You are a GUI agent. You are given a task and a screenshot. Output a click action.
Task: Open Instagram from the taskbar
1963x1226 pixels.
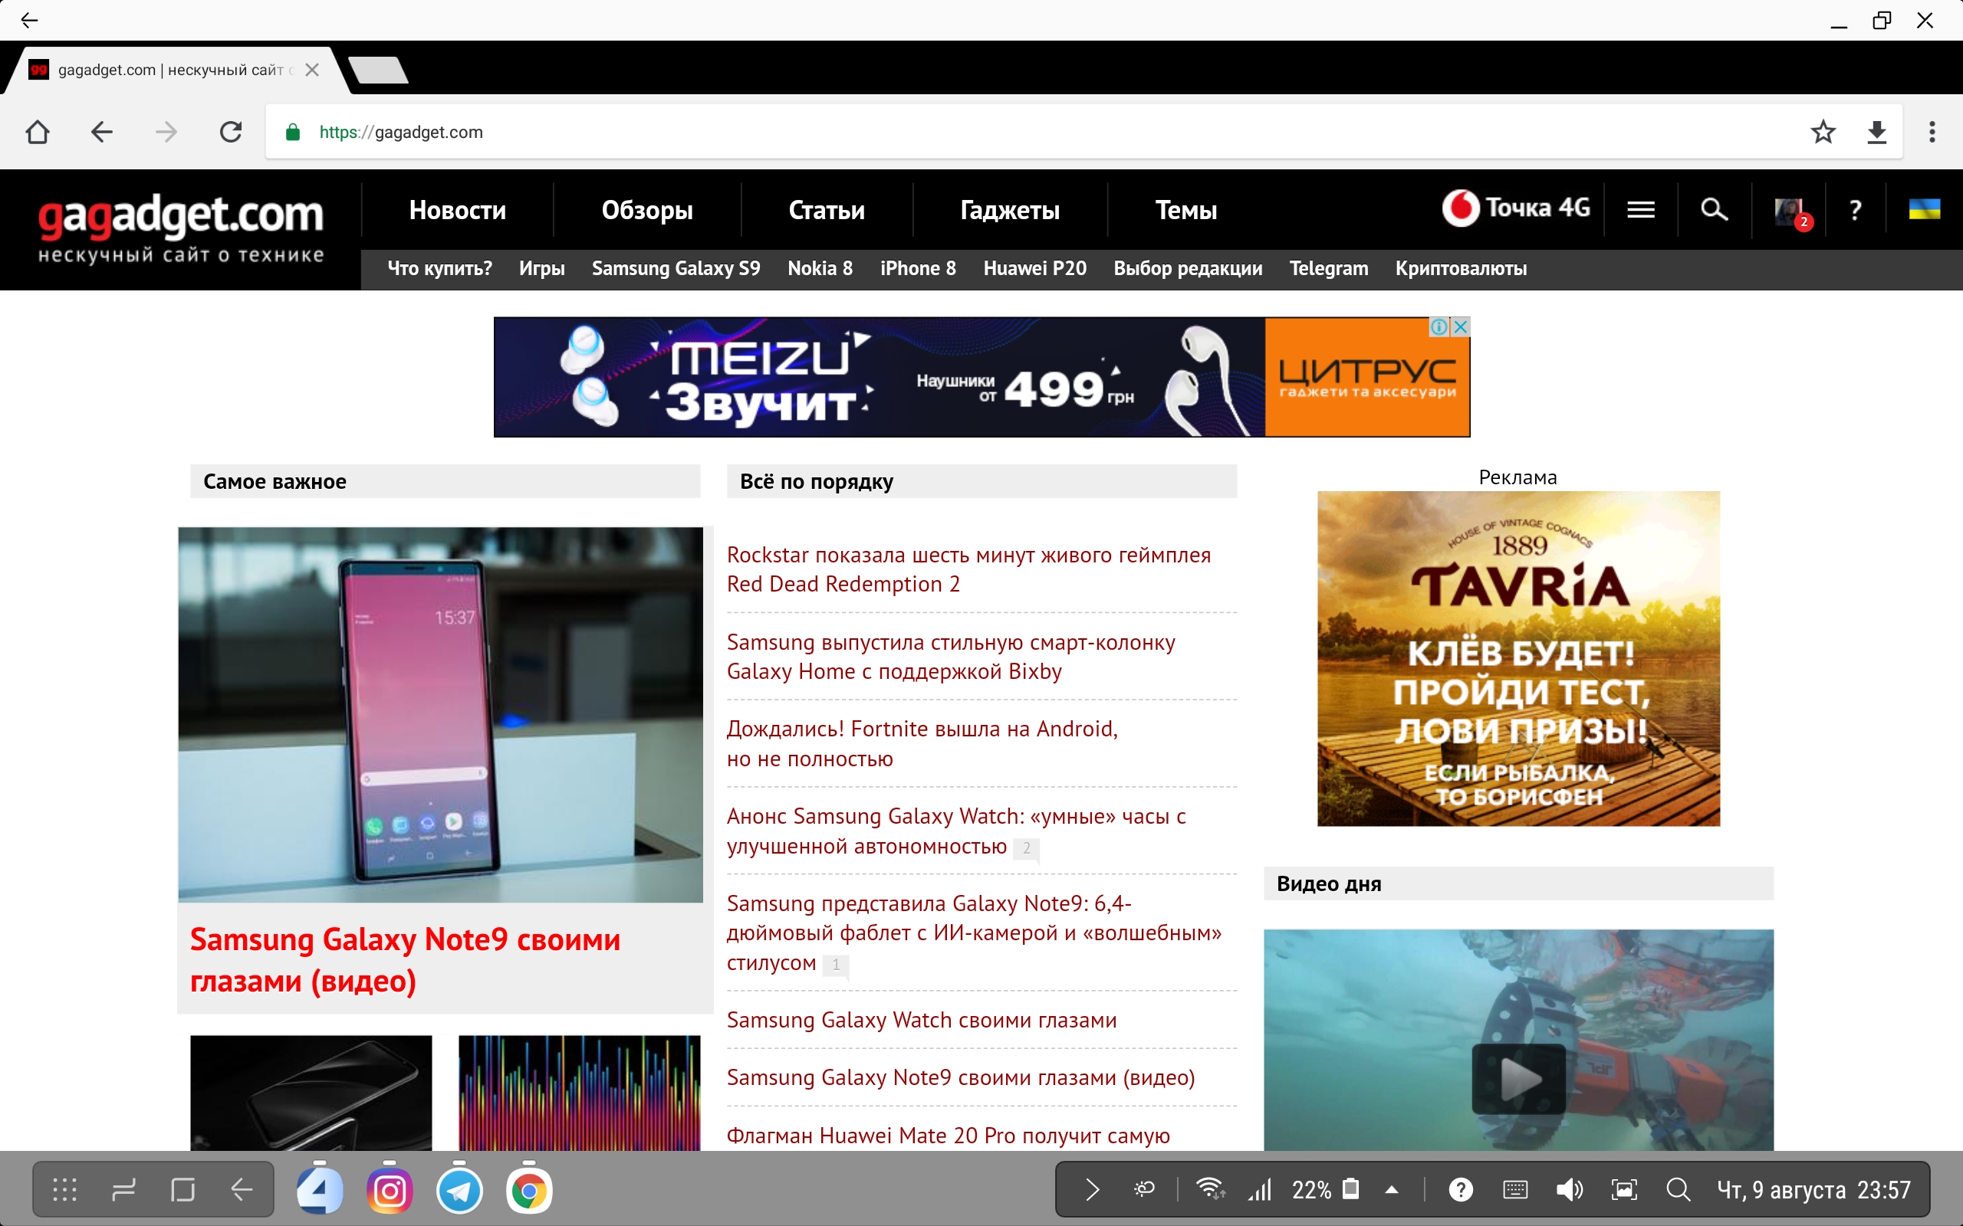pyautogui.click(x=390, y=1190)
